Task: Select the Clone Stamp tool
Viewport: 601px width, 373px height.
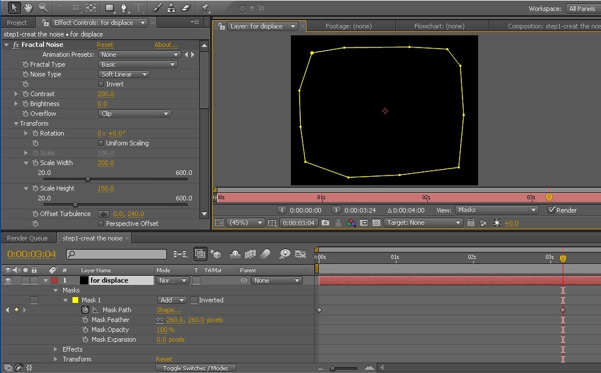Action: tap(172, 8)
